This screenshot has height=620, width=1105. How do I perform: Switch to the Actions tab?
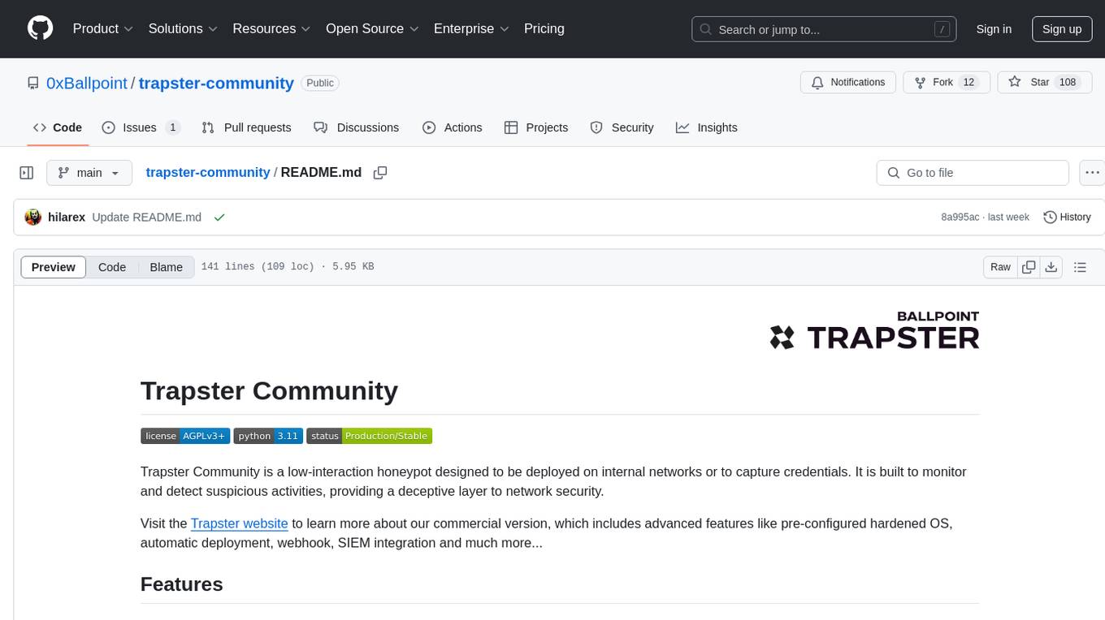coord(453,127)
